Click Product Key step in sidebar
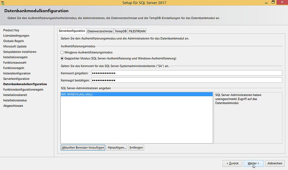Image resolution: width=288 pixels, height=170 pixels. (11, 30)
